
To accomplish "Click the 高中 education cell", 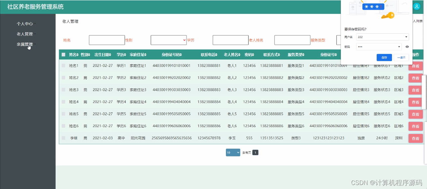I will (x=121, y=138).
